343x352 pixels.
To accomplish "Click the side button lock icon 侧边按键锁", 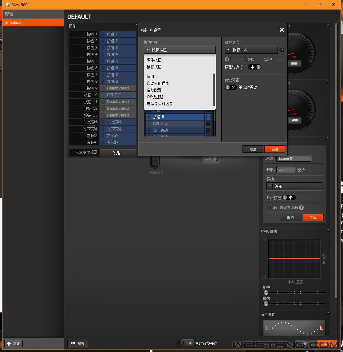I will click(x=155, y=162).
